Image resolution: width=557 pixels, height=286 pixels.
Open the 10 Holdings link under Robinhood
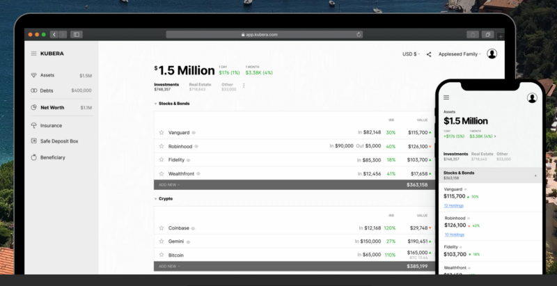[x=455, y=235]
